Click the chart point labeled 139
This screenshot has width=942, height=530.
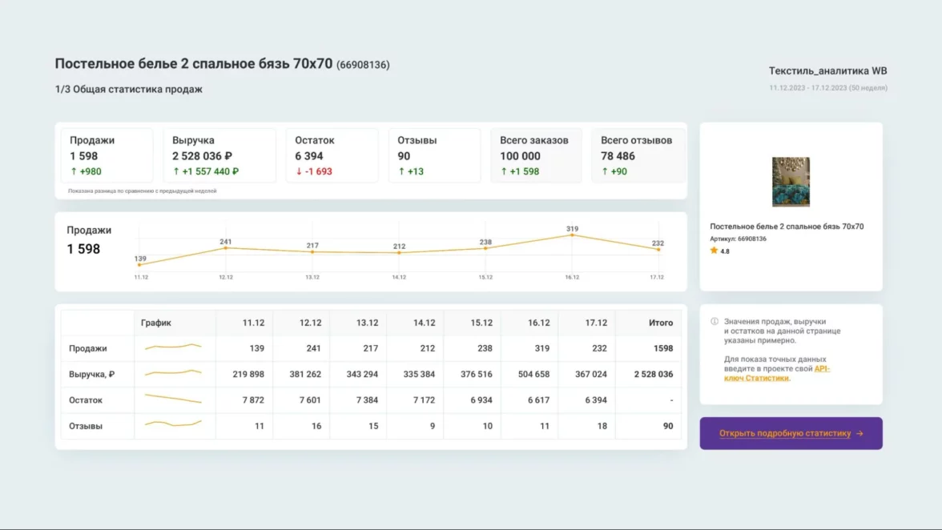[x=140, y=264]
